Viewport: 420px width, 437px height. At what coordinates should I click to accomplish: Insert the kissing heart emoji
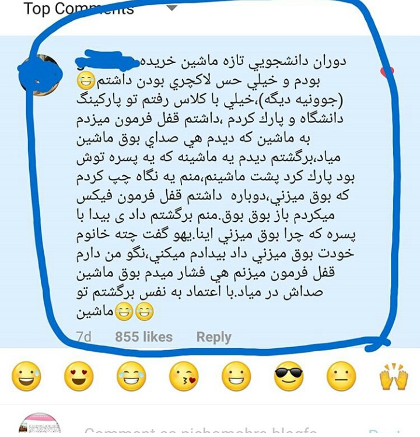coord(184,376)
